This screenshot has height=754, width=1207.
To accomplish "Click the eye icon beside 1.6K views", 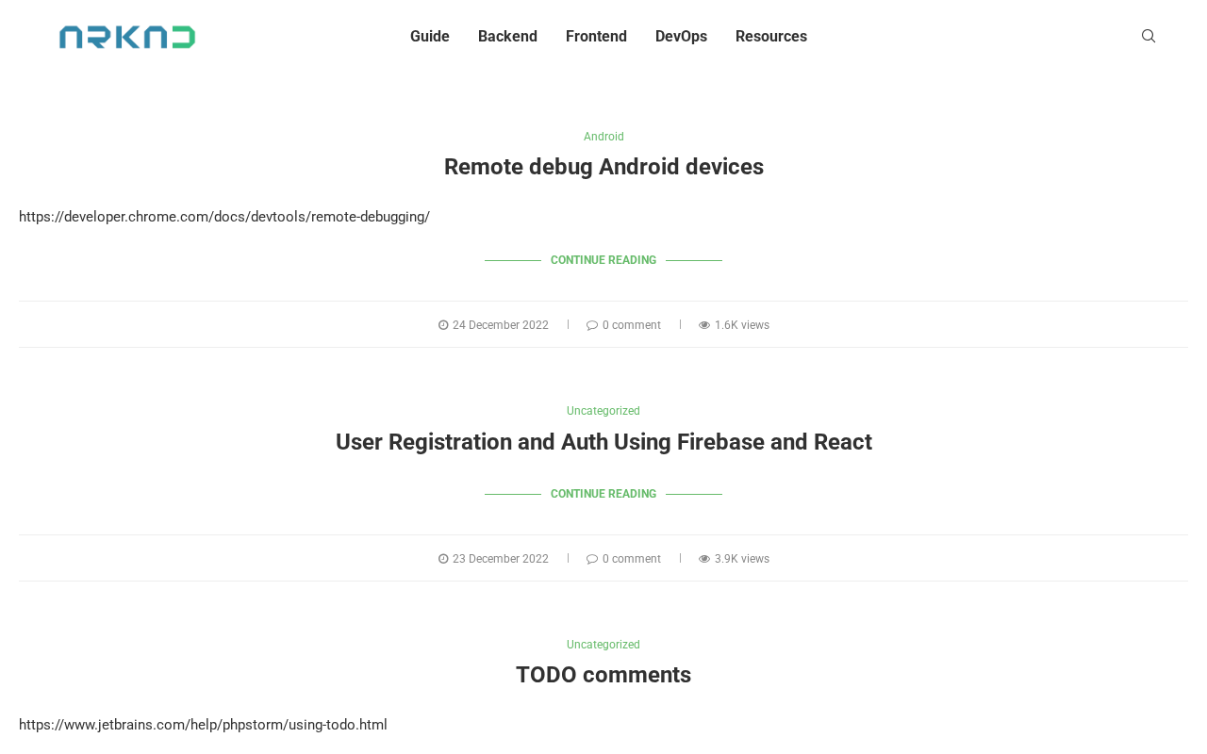I will pos(704,325).
